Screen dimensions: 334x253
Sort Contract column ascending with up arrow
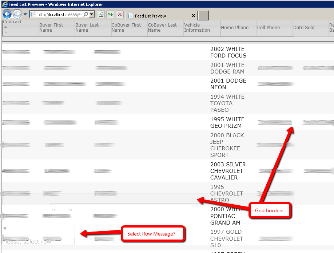point(6,27)
